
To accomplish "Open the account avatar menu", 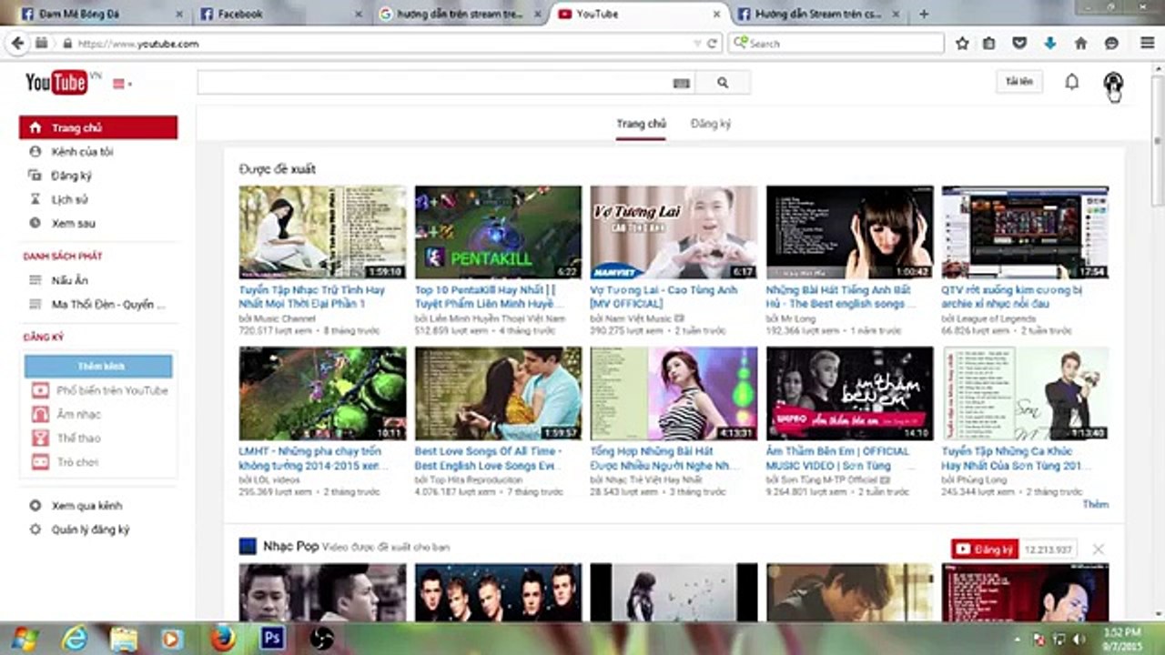I will (x=1112, y=82).
